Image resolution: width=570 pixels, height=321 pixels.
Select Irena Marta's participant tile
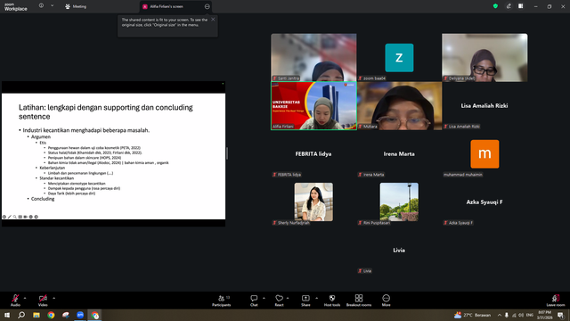coord(399,154)
